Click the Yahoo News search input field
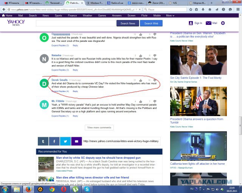This screenshot has width=242, height=193. pos(76,23)
